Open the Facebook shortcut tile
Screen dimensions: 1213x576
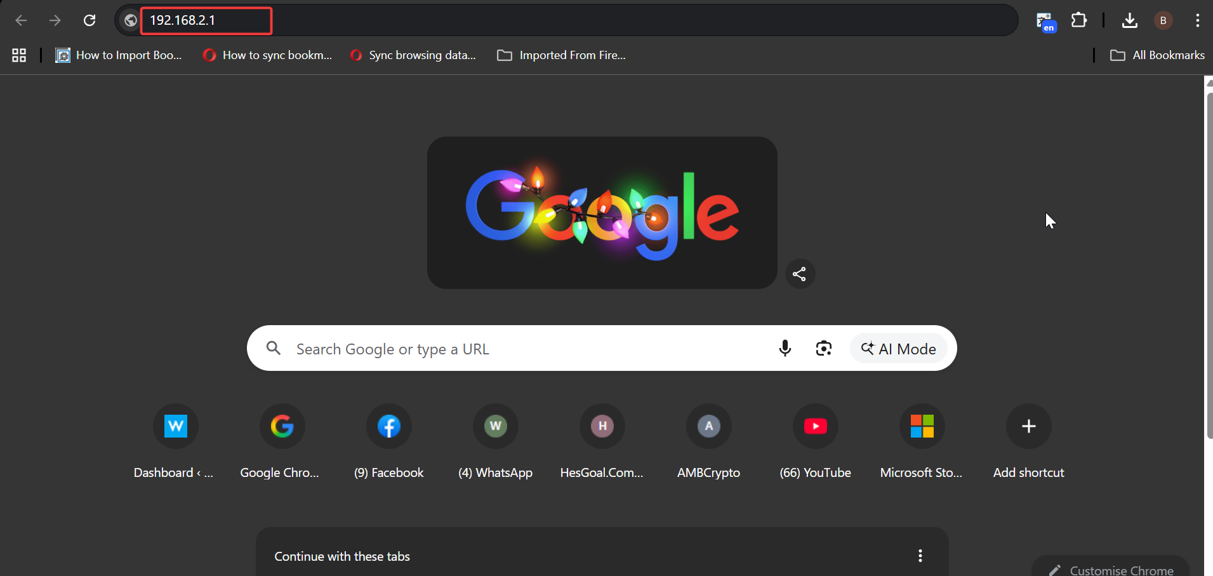(x=388, y=441)
